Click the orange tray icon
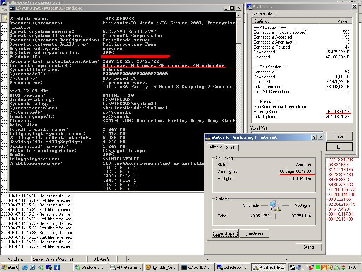 tap(324, 267)
